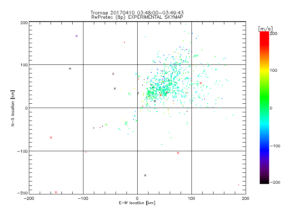Click the '-200' tick label on the E-W axis
The width and height of the screenshot is (289, 216).
pos(29,198)
